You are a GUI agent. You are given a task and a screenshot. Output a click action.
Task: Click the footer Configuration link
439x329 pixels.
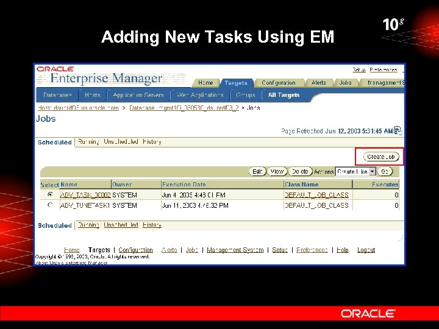pyautogui.click(x=135, y=250)
